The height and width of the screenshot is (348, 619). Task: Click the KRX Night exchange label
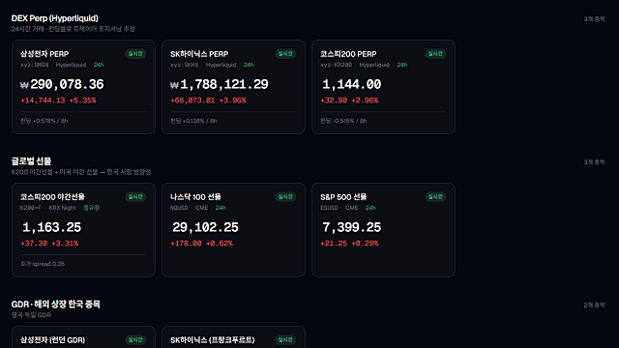click(x=62, y=208)
